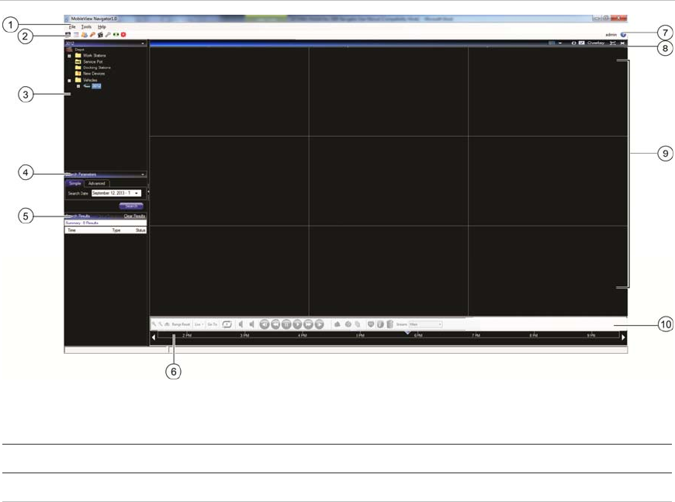The height and width of the screenshot is (502, 675).
Task: Click the green arrows toolbar icon
Action: pyautogui.click(x=116, y=34)
